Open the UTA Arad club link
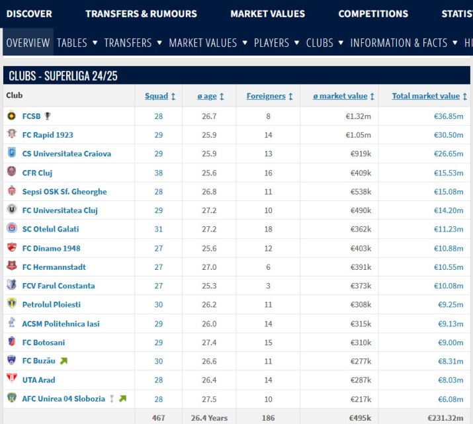Screen dimensions: 473x424 (x=38, y=380)
